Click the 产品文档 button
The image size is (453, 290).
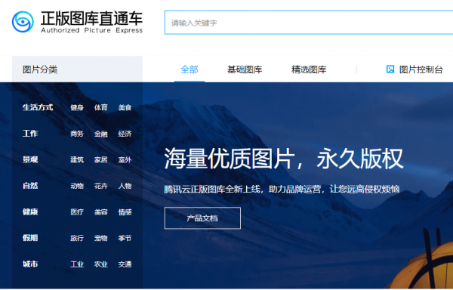tap(202, 218)
